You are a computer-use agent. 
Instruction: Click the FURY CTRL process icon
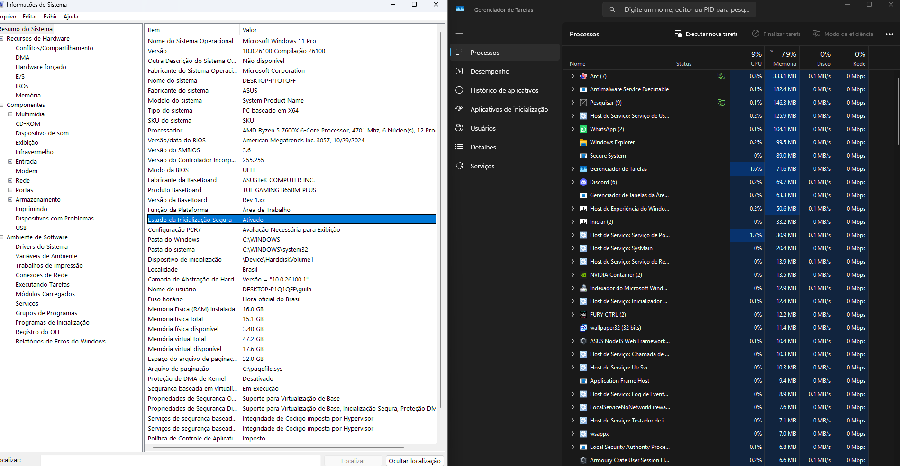583,315
